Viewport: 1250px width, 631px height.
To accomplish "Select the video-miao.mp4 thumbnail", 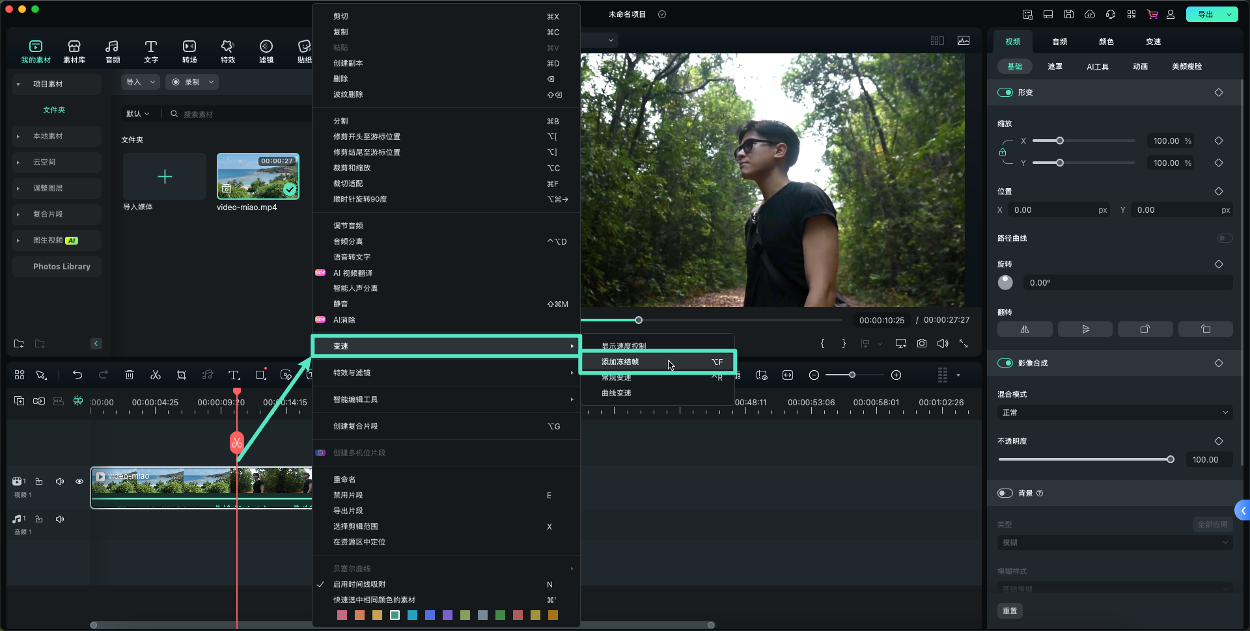I will [x=258, y=176].
